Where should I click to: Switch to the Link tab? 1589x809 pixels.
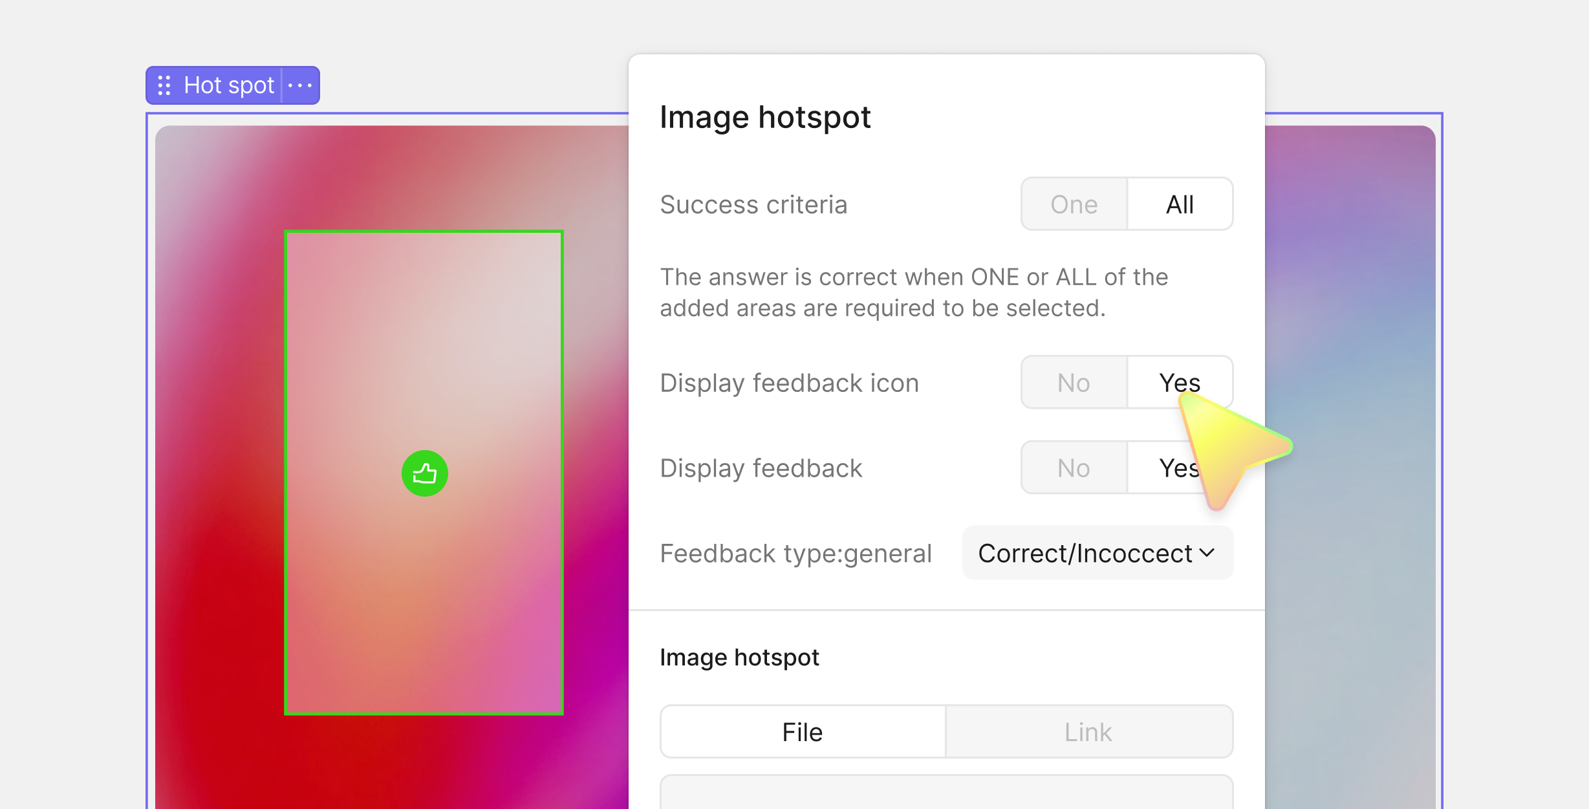pyautogui.click(x=1088, y=732)
